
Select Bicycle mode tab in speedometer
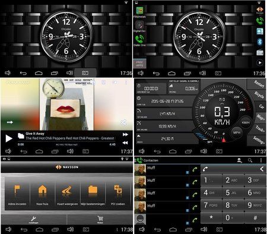click(x=259, y=95)
